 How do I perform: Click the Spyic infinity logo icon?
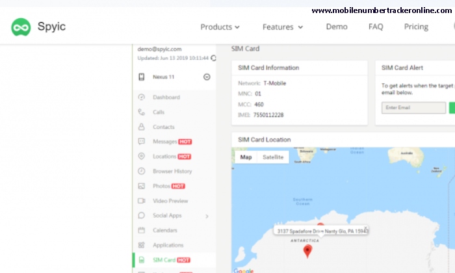coord(21,27)
